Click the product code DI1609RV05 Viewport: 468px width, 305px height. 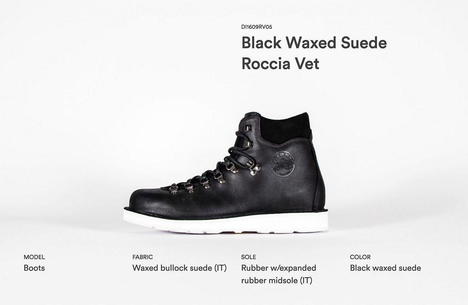[257, 27]
